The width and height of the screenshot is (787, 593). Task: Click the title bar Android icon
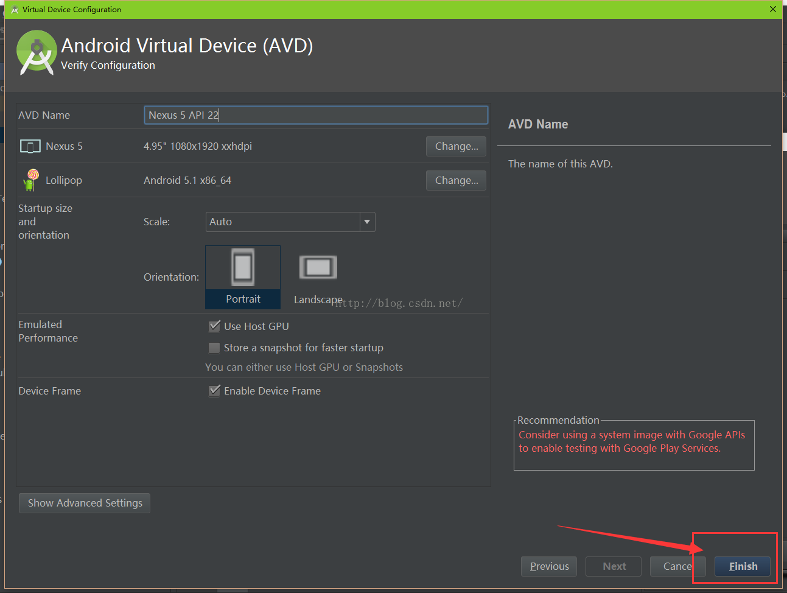tap(15, 10)
